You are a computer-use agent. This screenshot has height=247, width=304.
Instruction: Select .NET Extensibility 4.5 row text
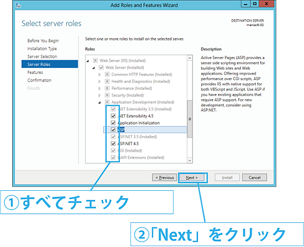pyautogui.click(x=135, y=116)
